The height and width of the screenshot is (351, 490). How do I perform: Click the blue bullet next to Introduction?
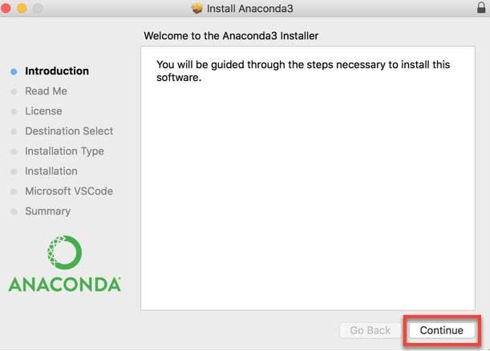[x=14, y=71]
